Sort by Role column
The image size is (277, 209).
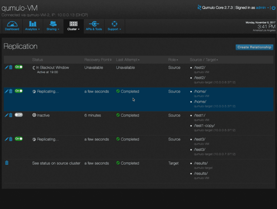(173, 60)
